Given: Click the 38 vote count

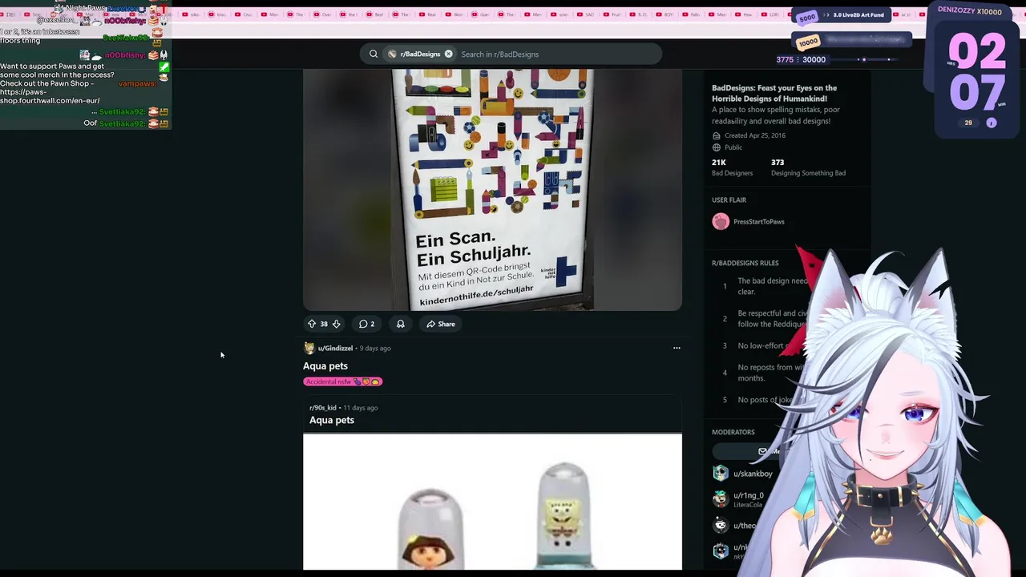Looking at the screenshot, I should [x=324, y=324].
